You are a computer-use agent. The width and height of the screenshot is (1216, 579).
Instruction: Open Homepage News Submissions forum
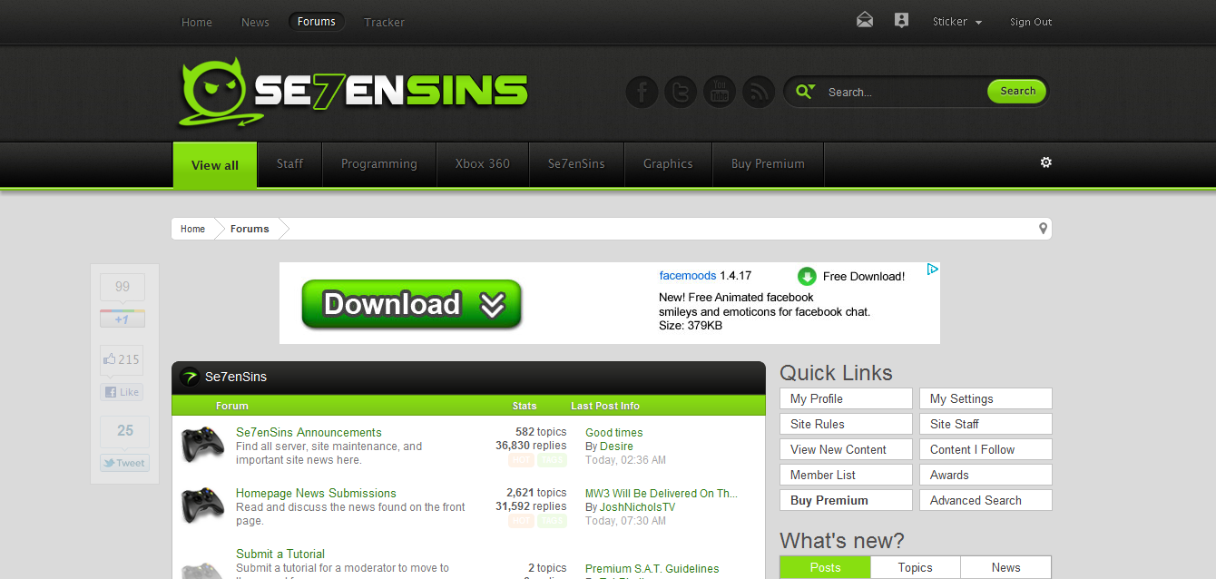coord(316,494)
